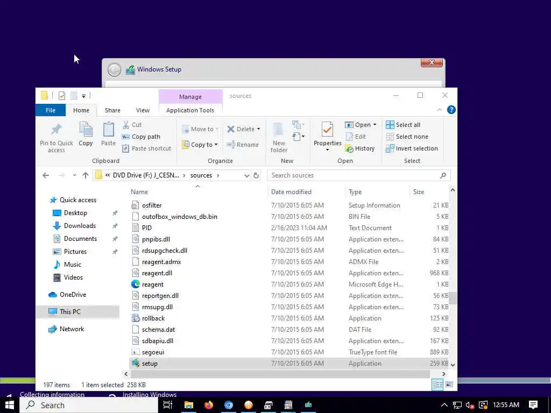Viewport: 551px width, 413px height.
Task: Go up one folder level
Action: 86,175
